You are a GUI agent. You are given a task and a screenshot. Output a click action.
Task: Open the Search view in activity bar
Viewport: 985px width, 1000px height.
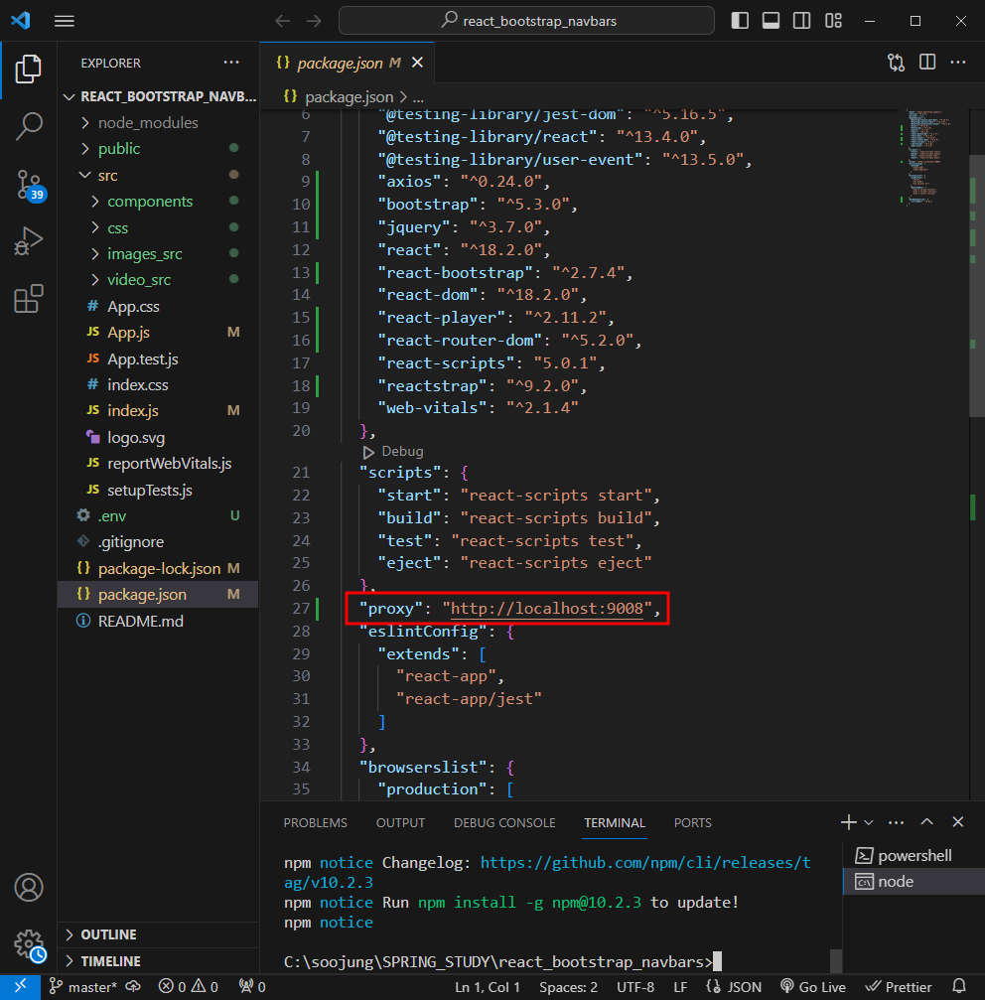click(28, 127)
